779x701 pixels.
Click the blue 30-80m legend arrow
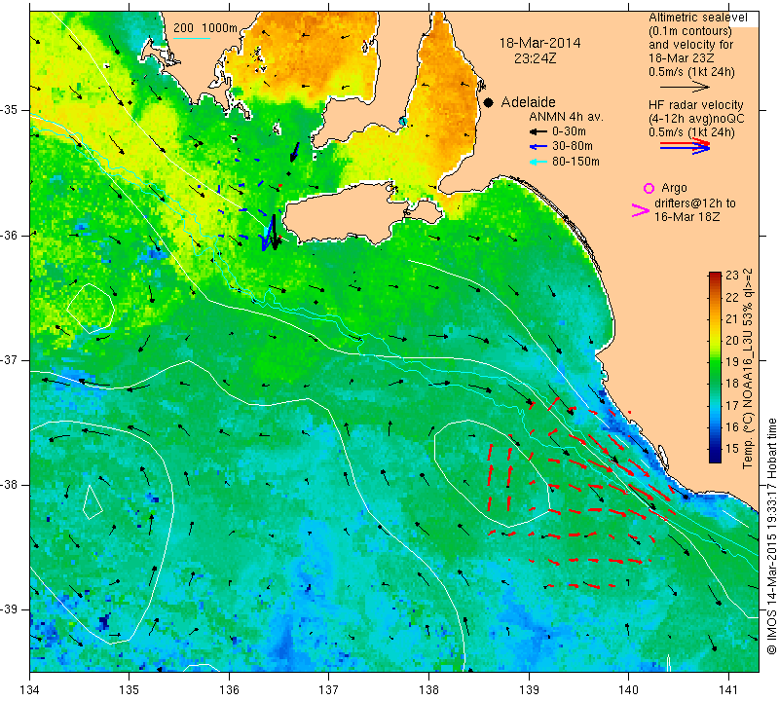[538, 147]
